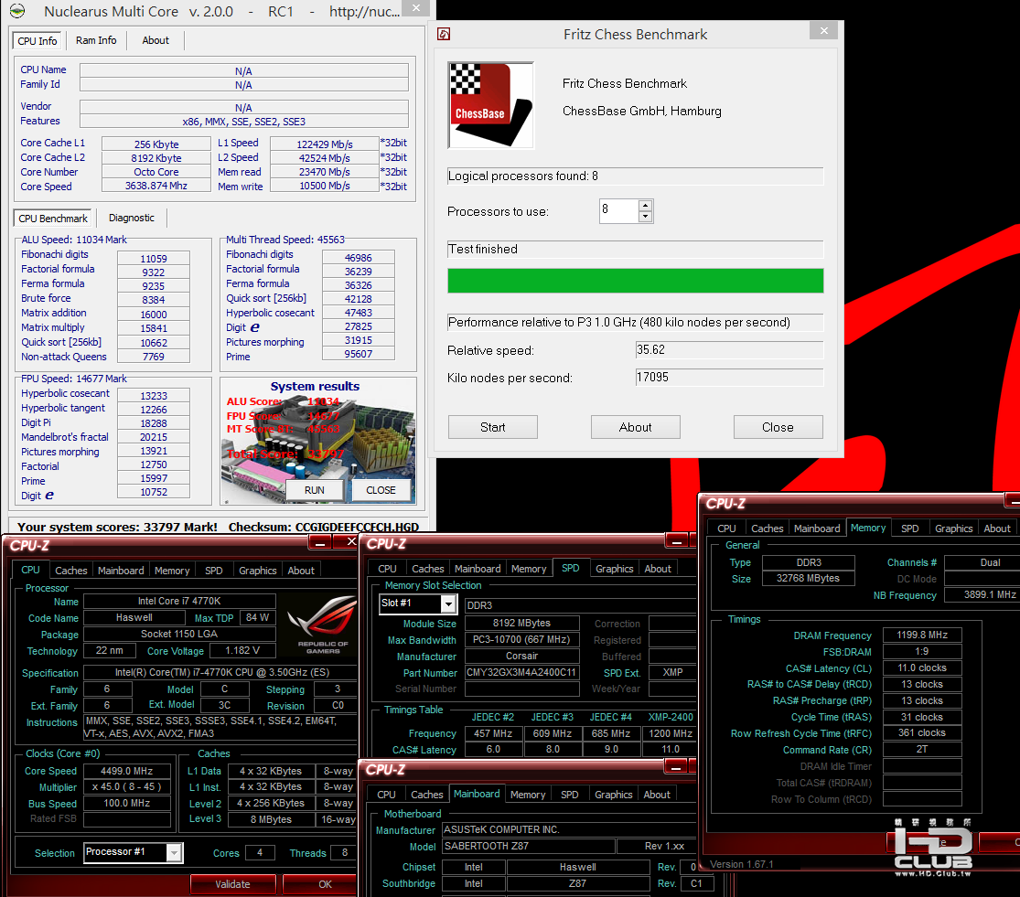Click CLOSE button in Nuclearus system results
This screenshot has height=897, width=1020.
pos(381,490)
